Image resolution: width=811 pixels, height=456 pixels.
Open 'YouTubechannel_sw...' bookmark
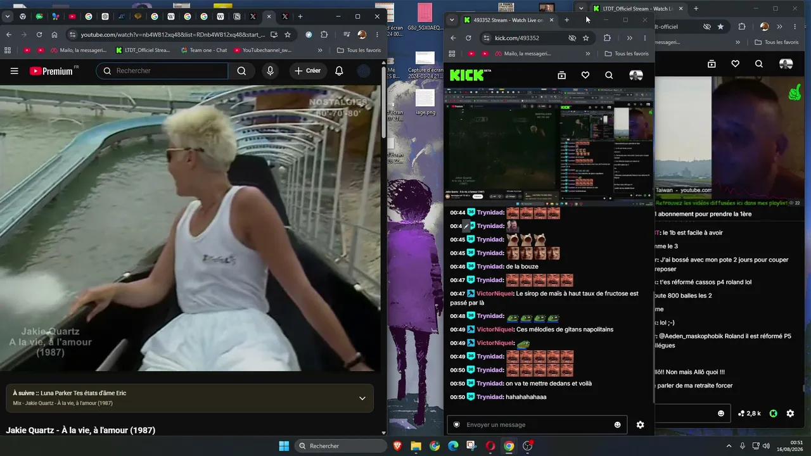[263, 50]
